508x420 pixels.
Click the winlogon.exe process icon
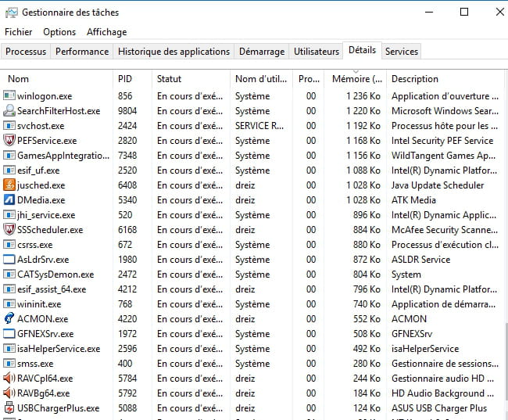click(x=9, y=95)
